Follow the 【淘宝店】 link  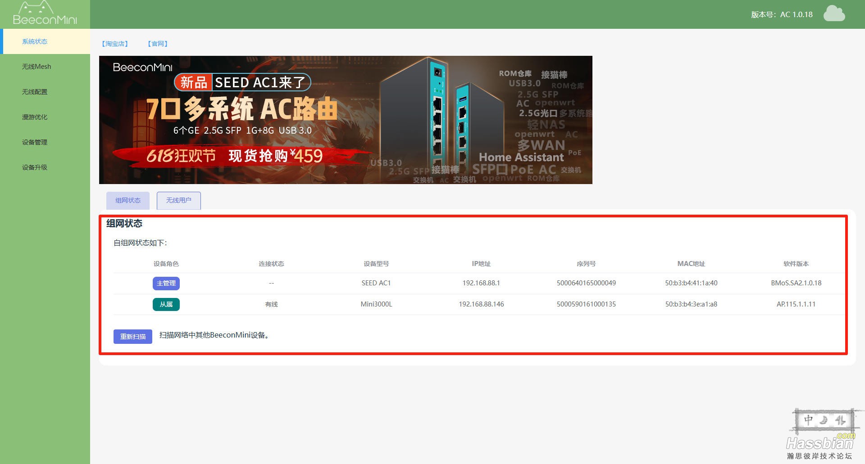point(115,44)
